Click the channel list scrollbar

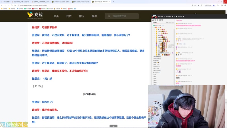tap(174, 57)
